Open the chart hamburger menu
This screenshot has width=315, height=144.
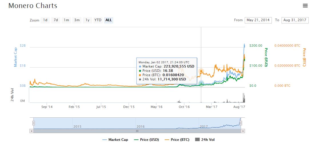(305, 6)
